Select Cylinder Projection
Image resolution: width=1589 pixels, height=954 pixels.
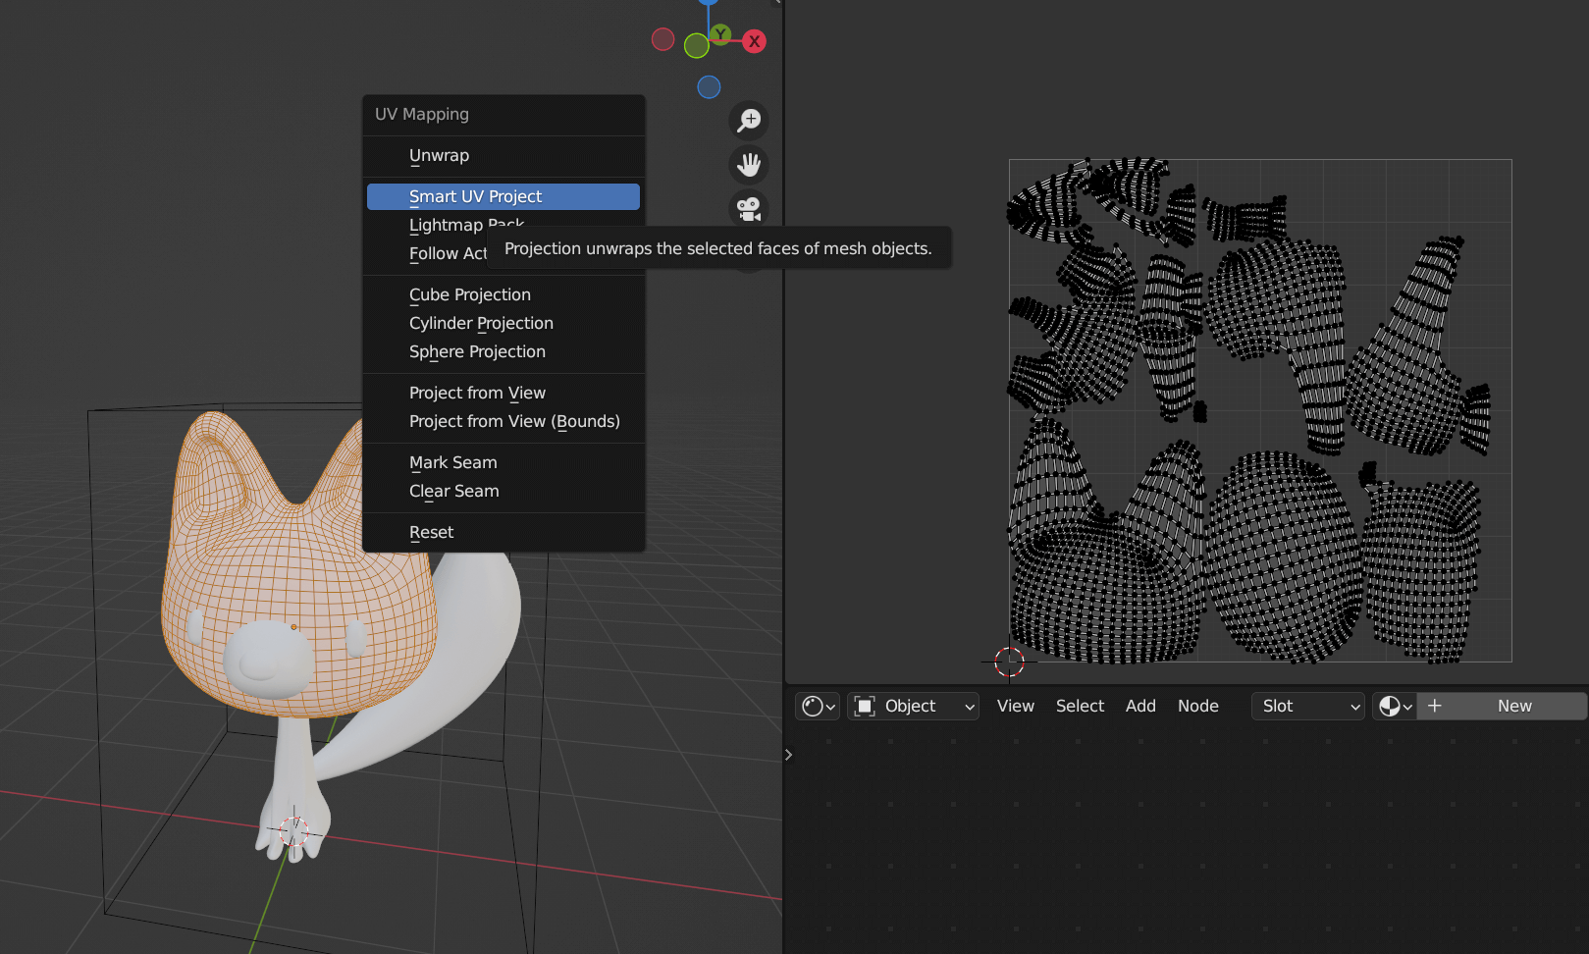pos(503,323)
